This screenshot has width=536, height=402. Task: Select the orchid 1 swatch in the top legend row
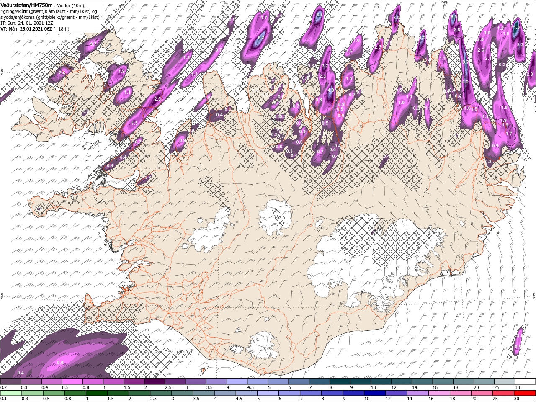click(x=114, y=381)
